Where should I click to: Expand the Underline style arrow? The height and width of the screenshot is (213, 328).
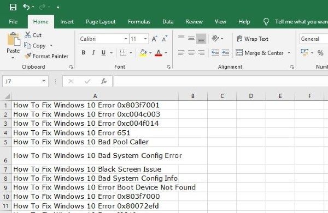pyautogui.click(x=112, y=53)
